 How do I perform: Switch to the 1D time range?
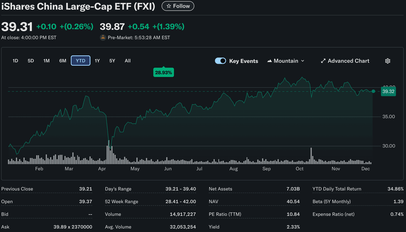(x=15, y=61)
